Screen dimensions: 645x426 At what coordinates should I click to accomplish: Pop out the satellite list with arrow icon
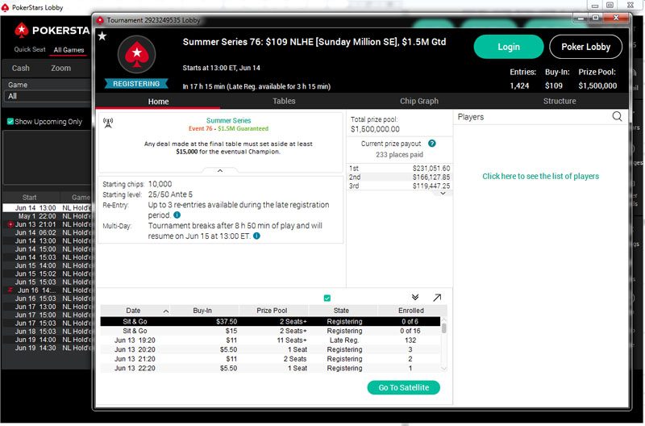[x=437, y=297]
